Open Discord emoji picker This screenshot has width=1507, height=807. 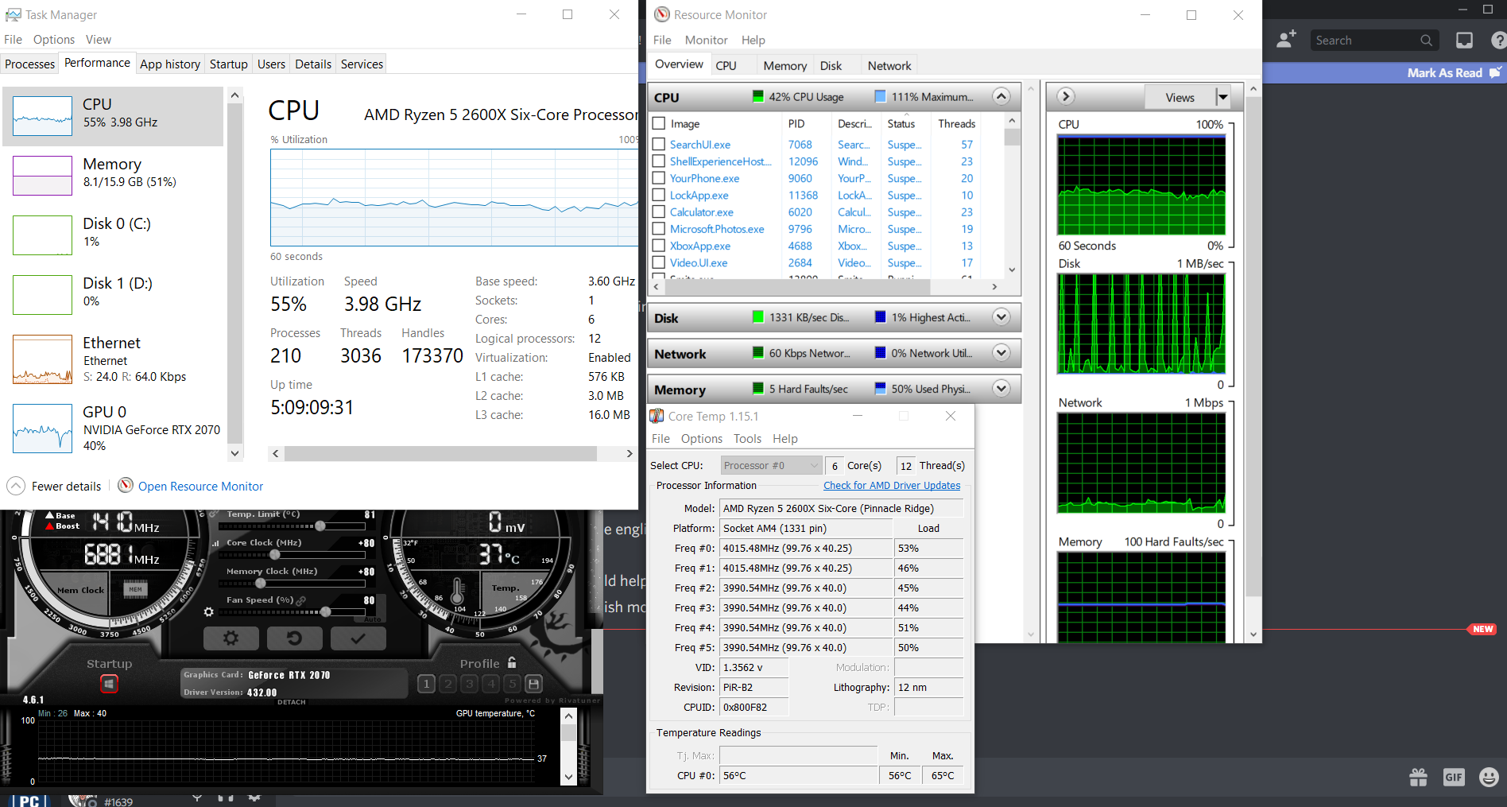[1489, 777]
